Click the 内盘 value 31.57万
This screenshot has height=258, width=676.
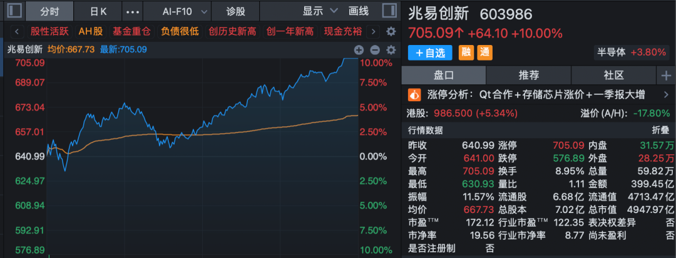click(x=657, y=146)
